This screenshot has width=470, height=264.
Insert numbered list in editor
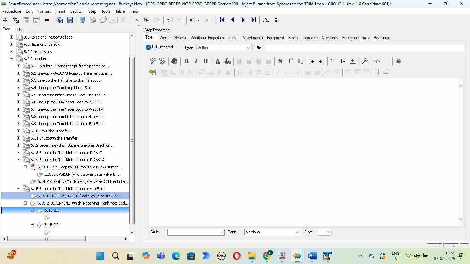pyautogui.click(x=343, y=61)
